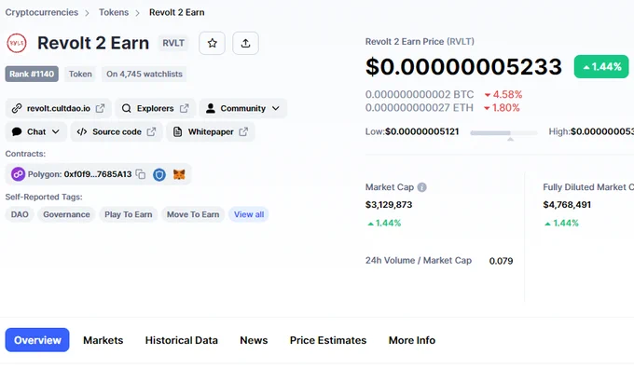
Task: Click Market Cap value $3,129,873
Action: tap(389, 205)
